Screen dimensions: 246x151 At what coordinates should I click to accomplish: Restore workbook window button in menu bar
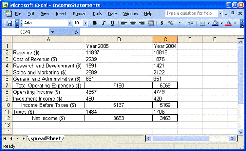pos(233,13)
